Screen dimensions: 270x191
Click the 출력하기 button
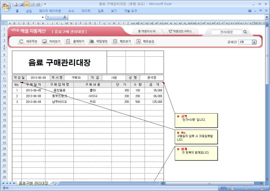click(75, 41)
